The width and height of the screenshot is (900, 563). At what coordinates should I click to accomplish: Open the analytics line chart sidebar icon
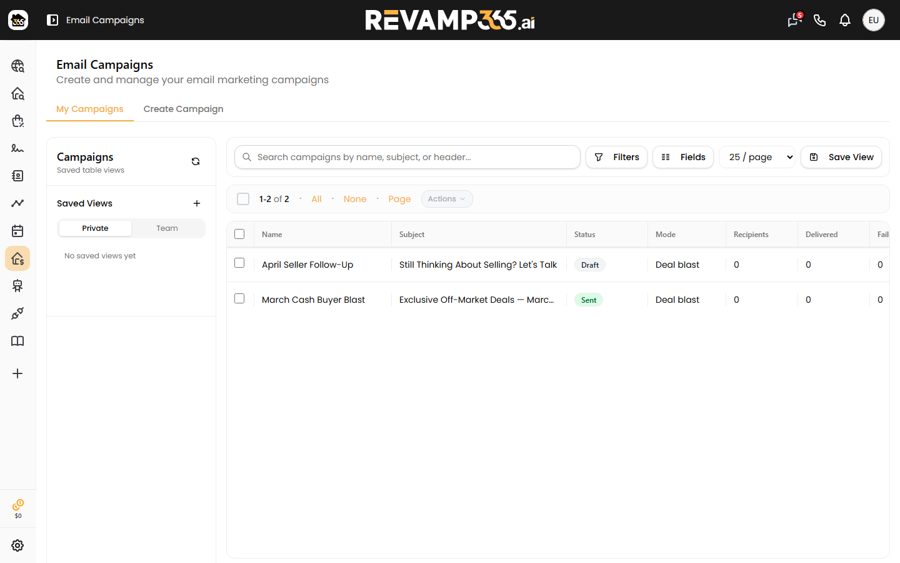(17, 203)
